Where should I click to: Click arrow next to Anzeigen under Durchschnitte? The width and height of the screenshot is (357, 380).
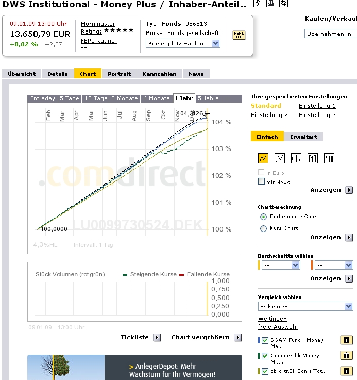point(349,278)
